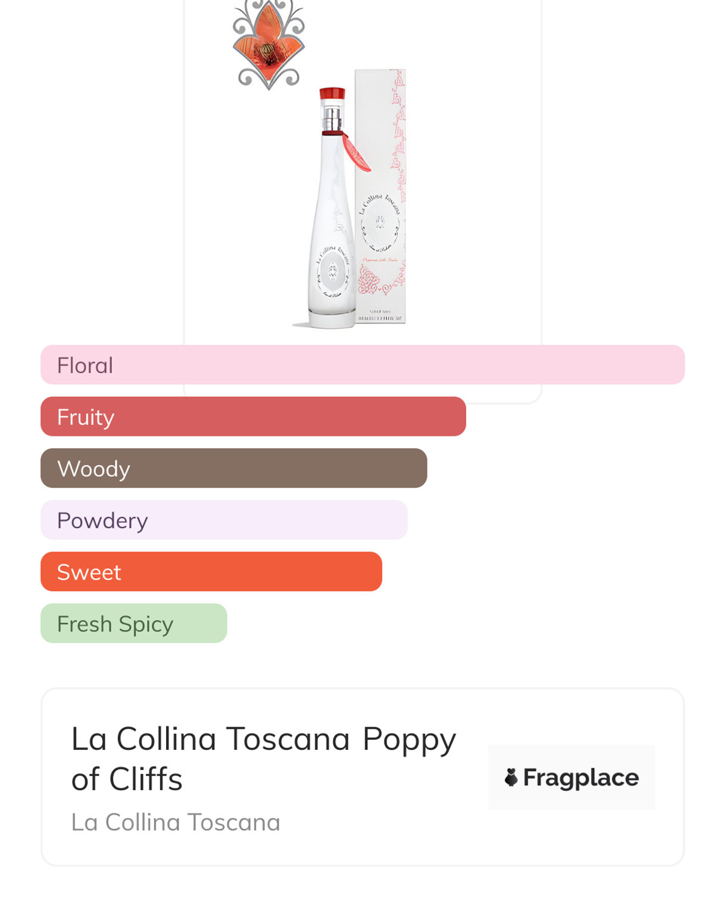Viewport: 725px width, 907px height.
Task: Click the Fragplace wordmark text
Action: [580, 777]
